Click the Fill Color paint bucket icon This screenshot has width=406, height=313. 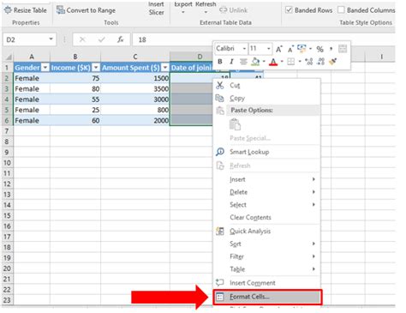[x=255, y=61]
